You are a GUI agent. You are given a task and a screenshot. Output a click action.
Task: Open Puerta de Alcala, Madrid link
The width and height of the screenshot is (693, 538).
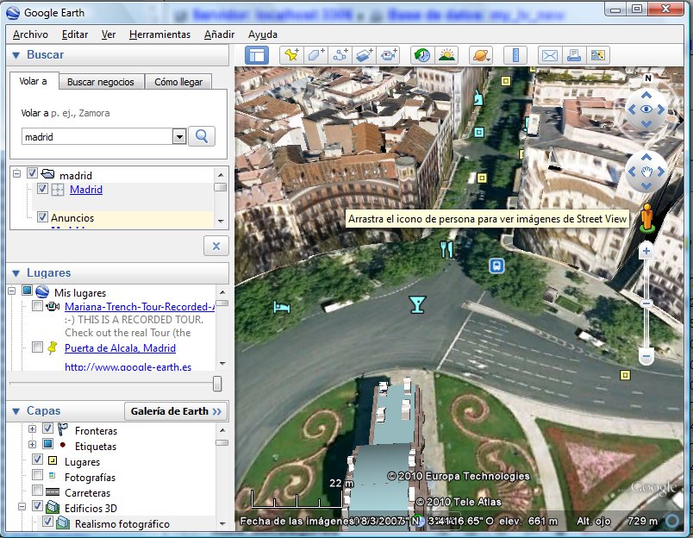[120, 348]
